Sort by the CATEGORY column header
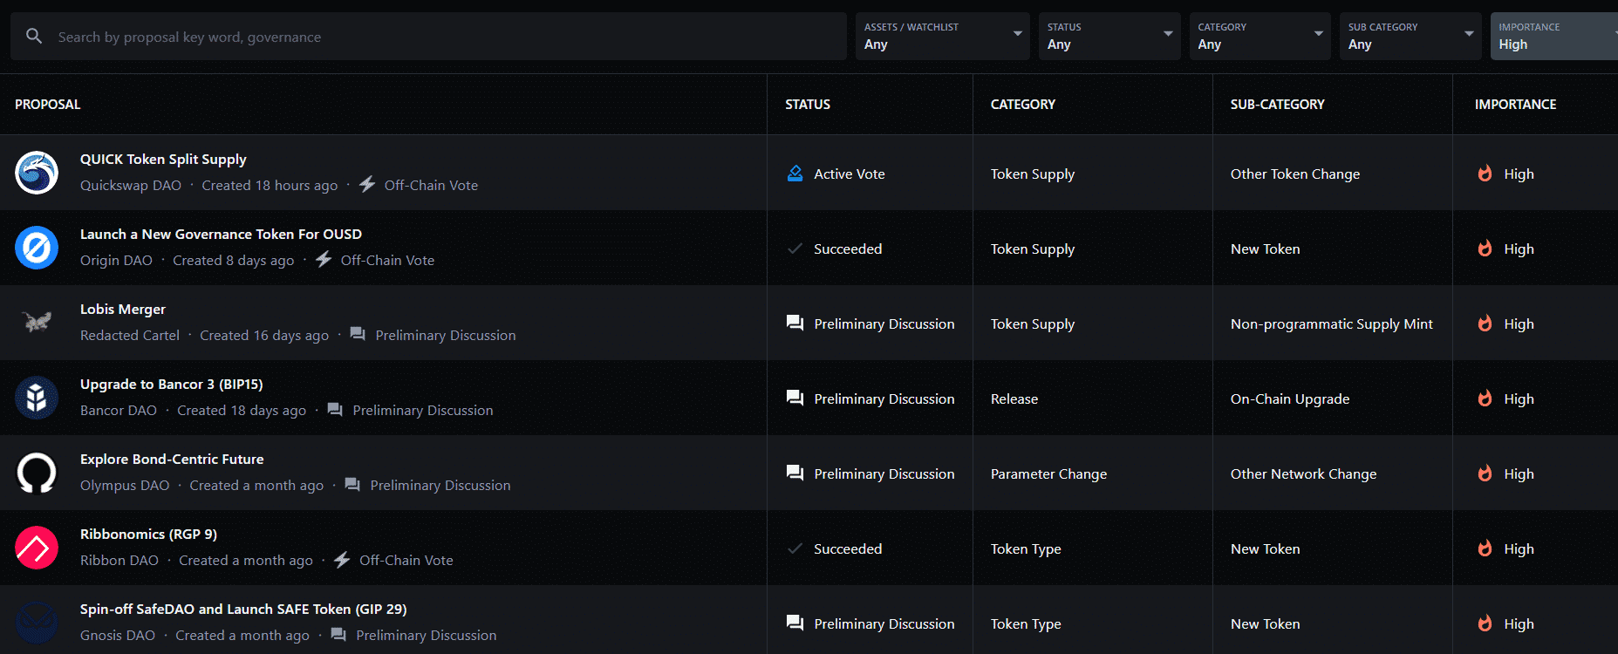Viewport: 1618px width, 654px height. pyautogui.click(x=1023, y=105)
